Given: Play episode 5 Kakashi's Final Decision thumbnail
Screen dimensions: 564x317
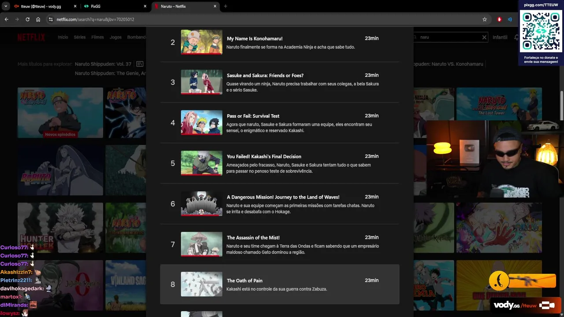Looking at the screenshot, I should tap(201, 163).
